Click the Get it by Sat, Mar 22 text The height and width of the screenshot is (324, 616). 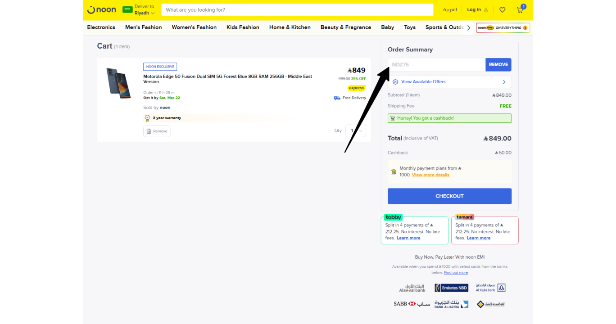(x=162, y=98)
